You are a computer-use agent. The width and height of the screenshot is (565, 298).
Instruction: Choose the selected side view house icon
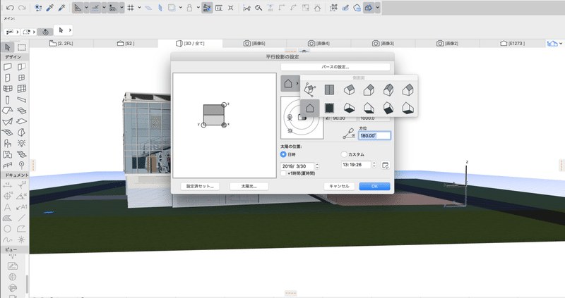[x=310, y=108]
